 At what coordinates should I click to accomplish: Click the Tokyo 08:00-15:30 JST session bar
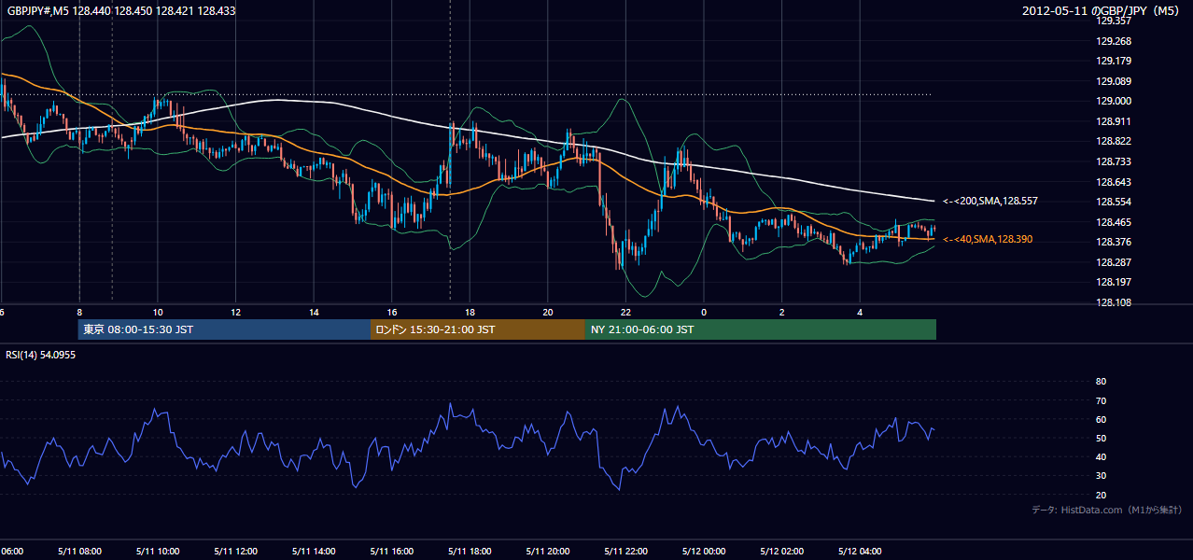(x=224, y=329)
